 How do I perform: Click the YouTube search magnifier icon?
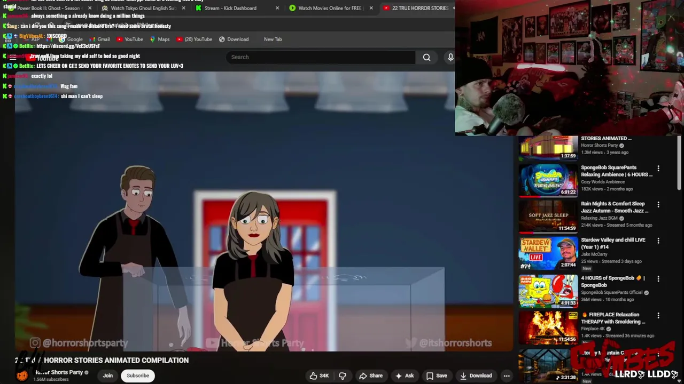(426, 57)
